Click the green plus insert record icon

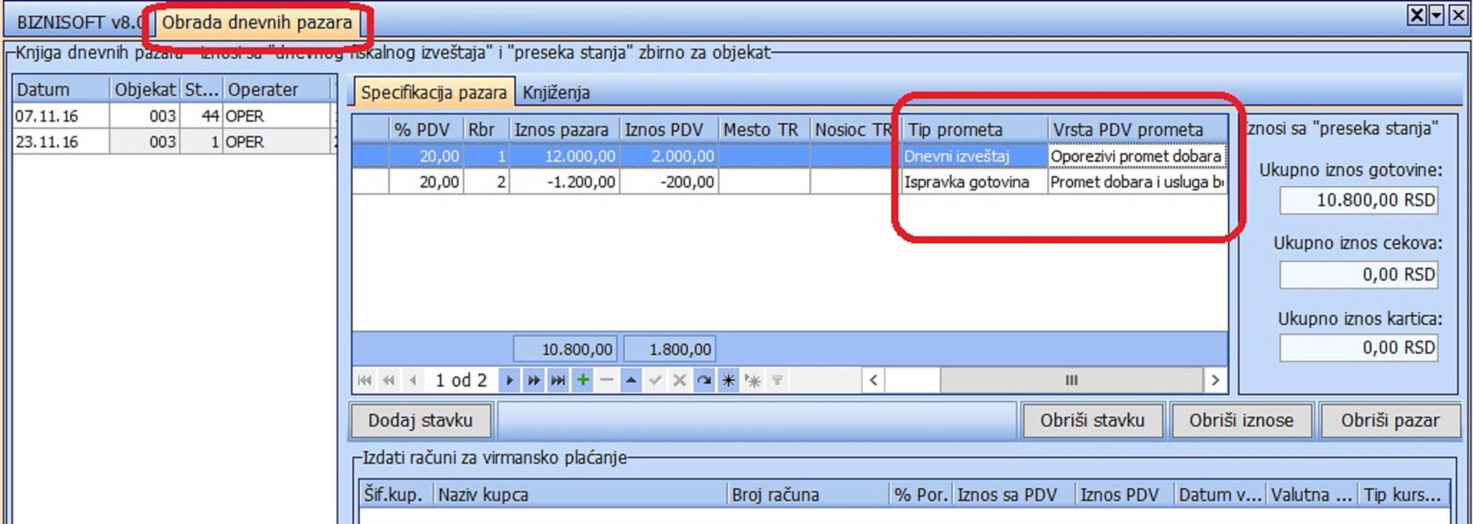[583, 380]
